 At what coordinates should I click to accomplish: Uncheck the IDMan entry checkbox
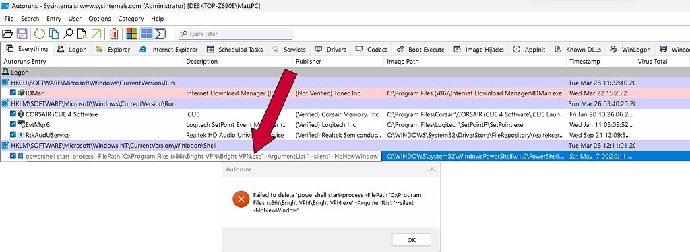[x=13, y=93]
